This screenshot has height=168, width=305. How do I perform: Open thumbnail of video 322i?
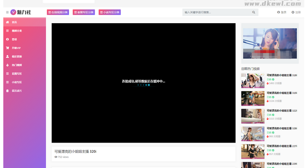pos(253,116)
